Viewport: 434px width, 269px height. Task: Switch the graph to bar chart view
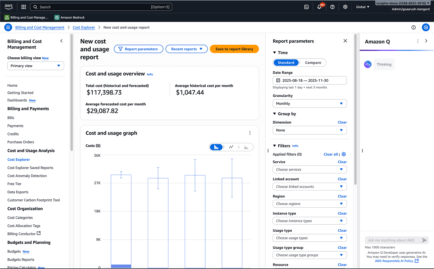(216, 147)
